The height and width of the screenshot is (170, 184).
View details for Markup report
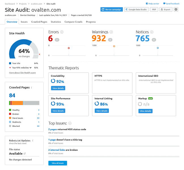point(145,111)
